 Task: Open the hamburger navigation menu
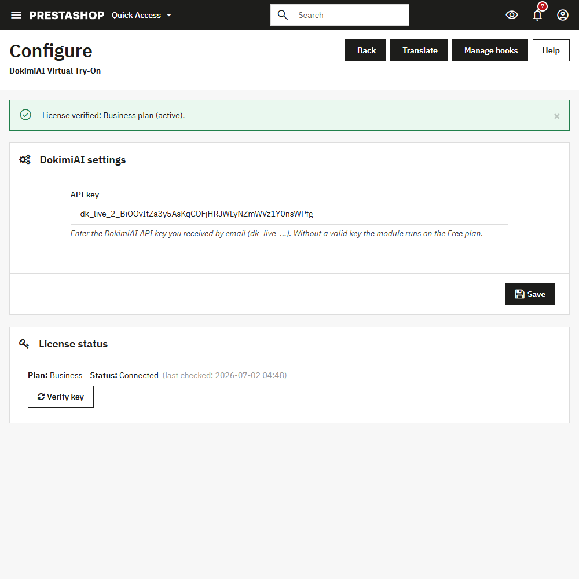16,15
